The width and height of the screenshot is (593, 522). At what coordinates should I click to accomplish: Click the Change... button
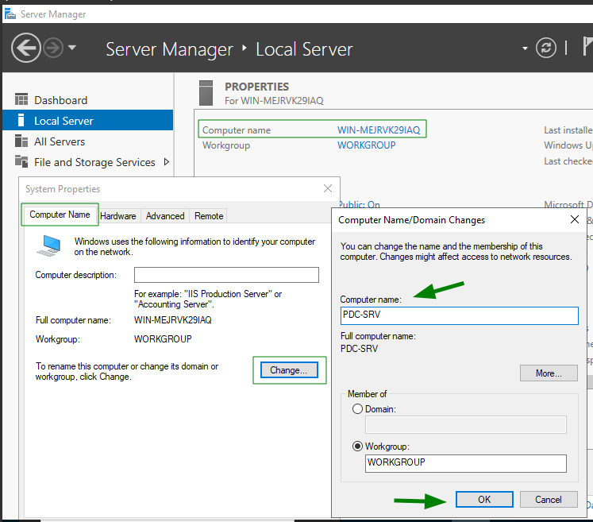pyautogui.click(x=289, y=369)
